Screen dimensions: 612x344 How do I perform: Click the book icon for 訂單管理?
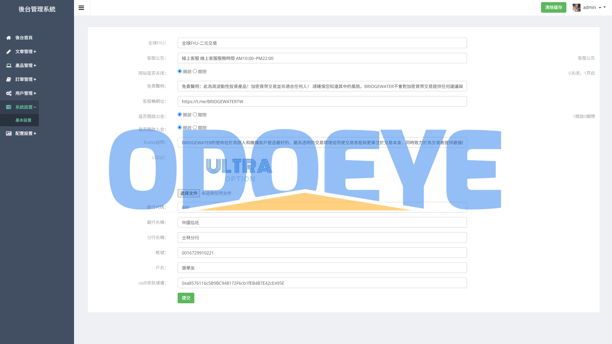pyautogui.click(x=9, y=79)
